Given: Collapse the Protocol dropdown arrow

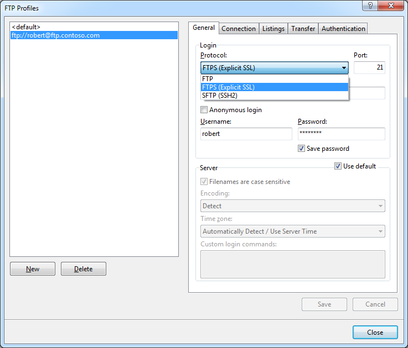Looking at the screenshot, I should [x=344, y=68].
